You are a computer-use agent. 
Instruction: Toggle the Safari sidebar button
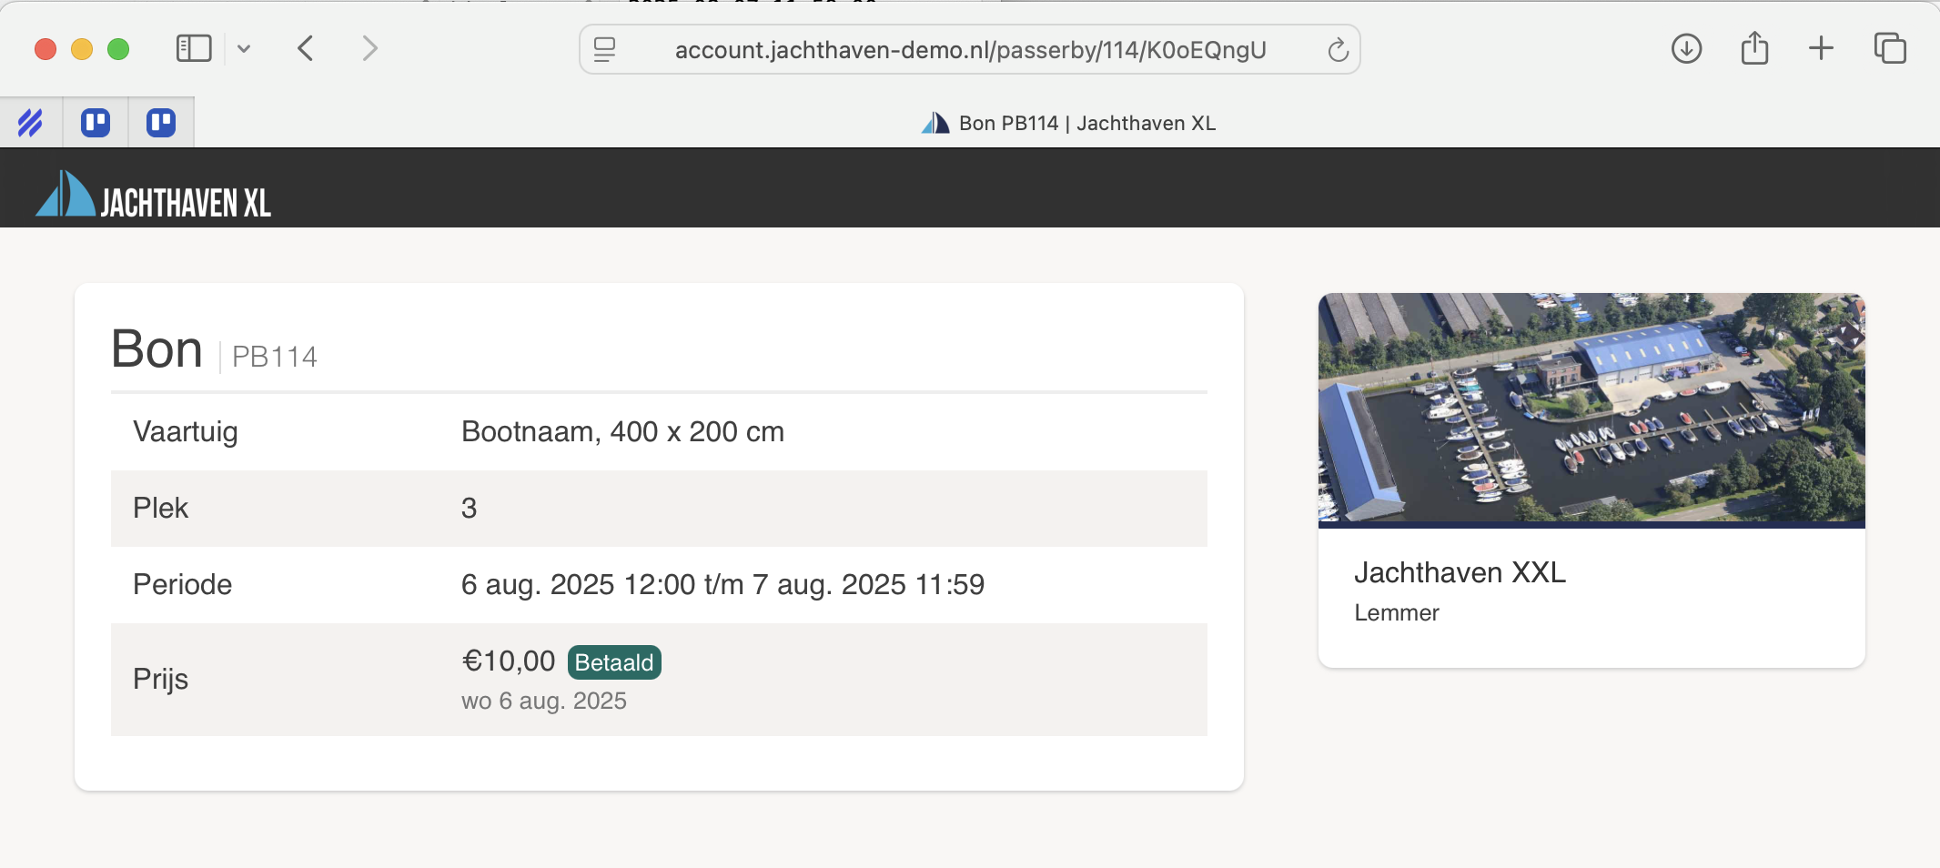pyautogui.click(x=194, y=48)
